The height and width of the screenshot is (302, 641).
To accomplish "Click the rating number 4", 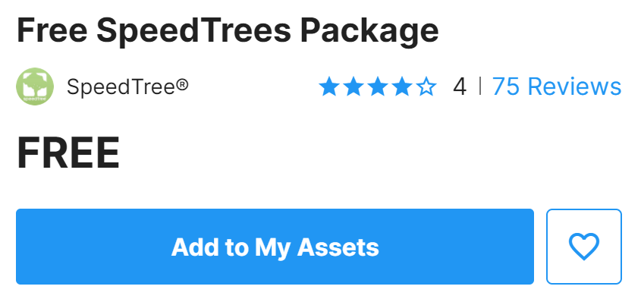I will click(x=460, y=87).
